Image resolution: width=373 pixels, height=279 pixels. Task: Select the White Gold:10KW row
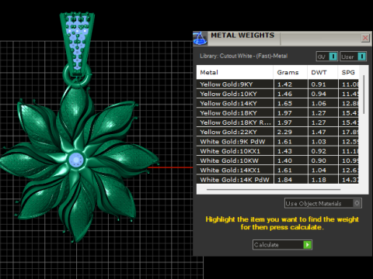[277, 160]
